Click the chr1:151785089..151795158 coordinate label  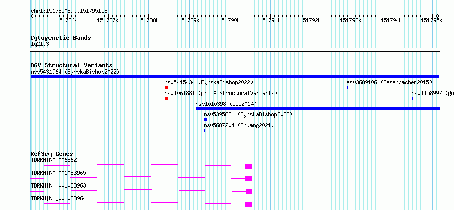coord(69,11)
